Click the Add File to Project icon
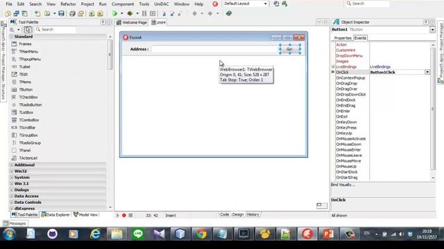The image size is (444, 249). point(92,13)
